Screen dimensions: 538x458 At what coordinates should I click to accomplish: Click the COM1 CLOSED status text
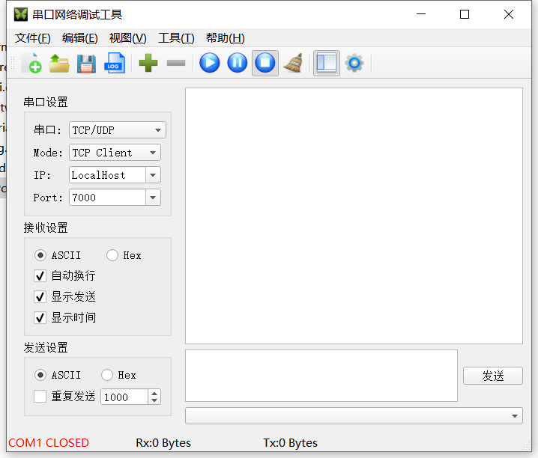(49, 442)
